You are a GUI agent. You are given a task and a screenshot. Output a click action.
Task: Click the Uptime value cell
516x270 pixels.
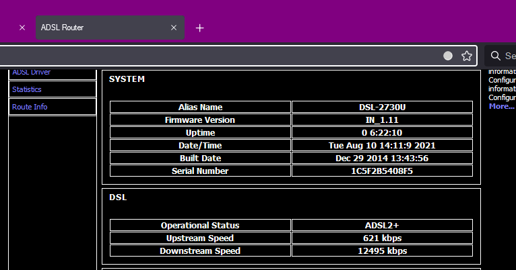pos(382,133)
